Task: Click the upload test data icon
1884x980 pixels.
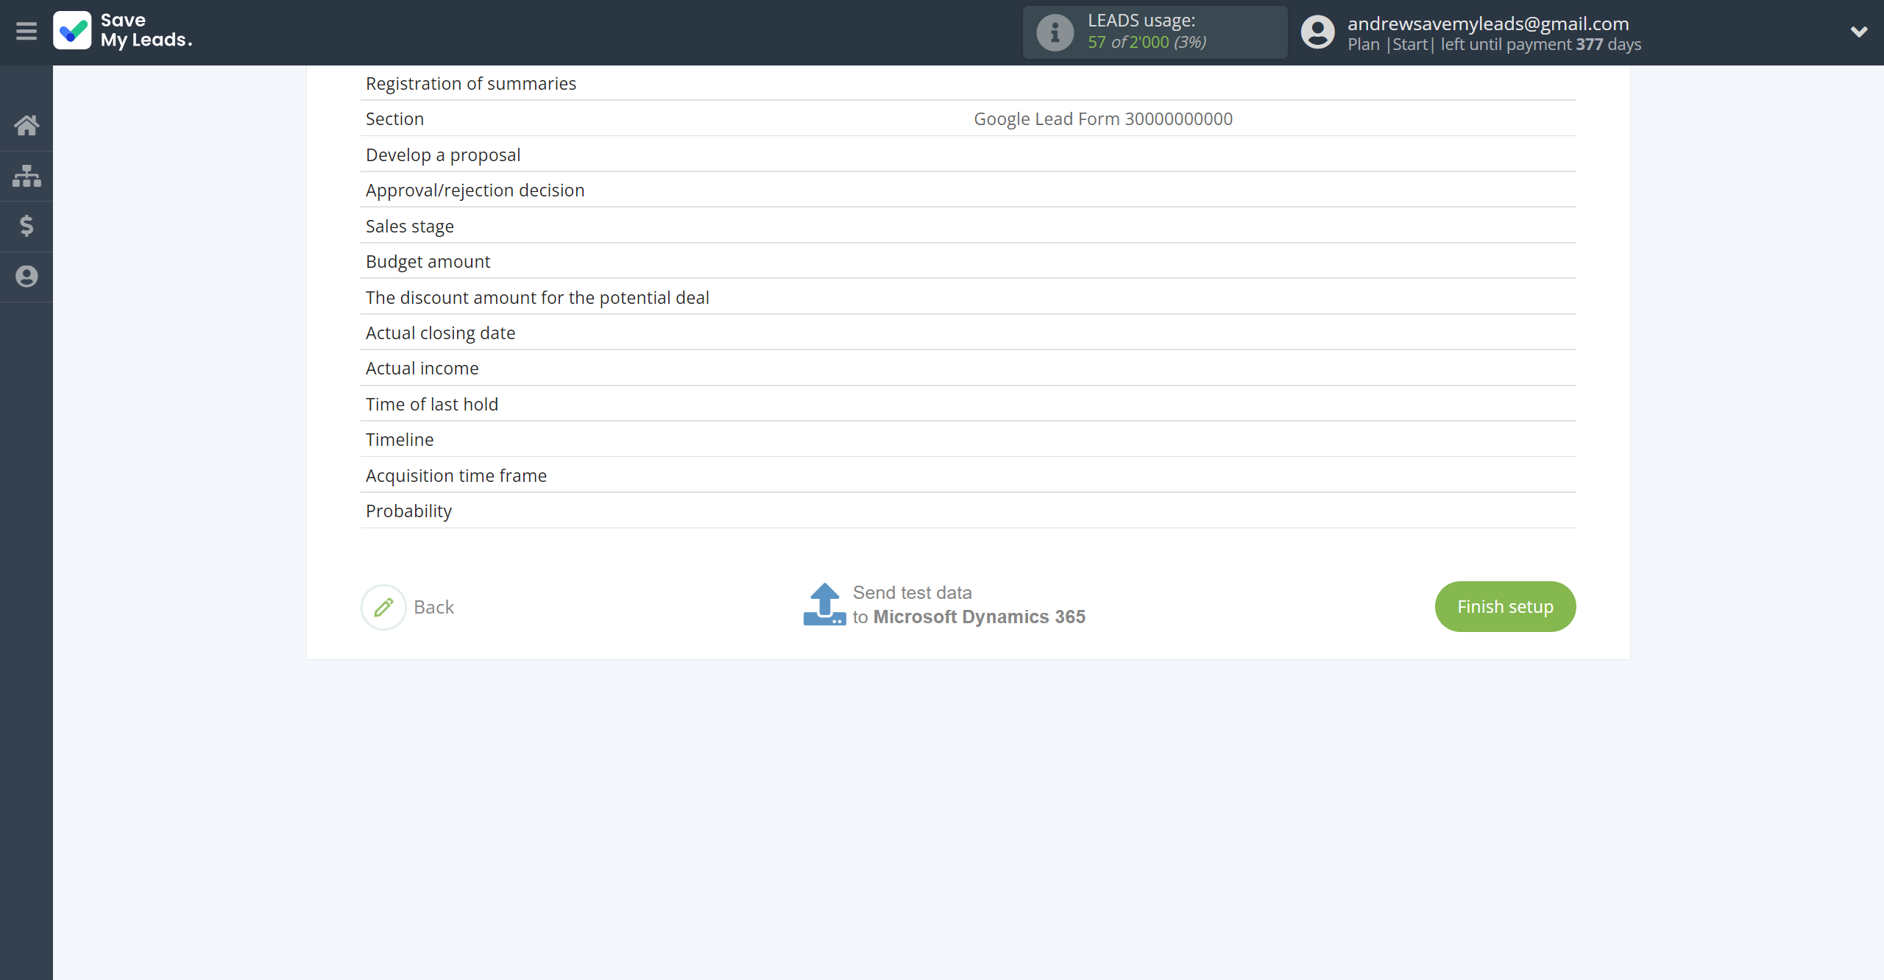Action: [824, 605]
